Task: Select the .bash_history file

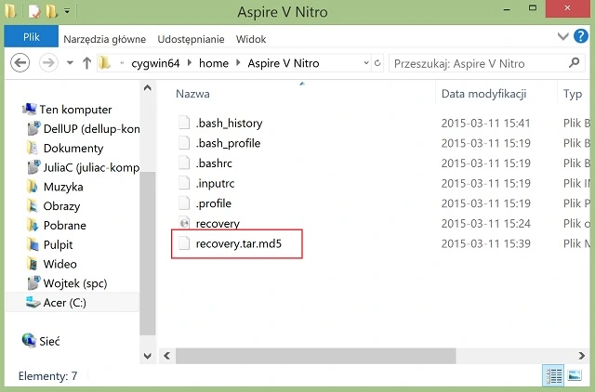Action: 229,123
